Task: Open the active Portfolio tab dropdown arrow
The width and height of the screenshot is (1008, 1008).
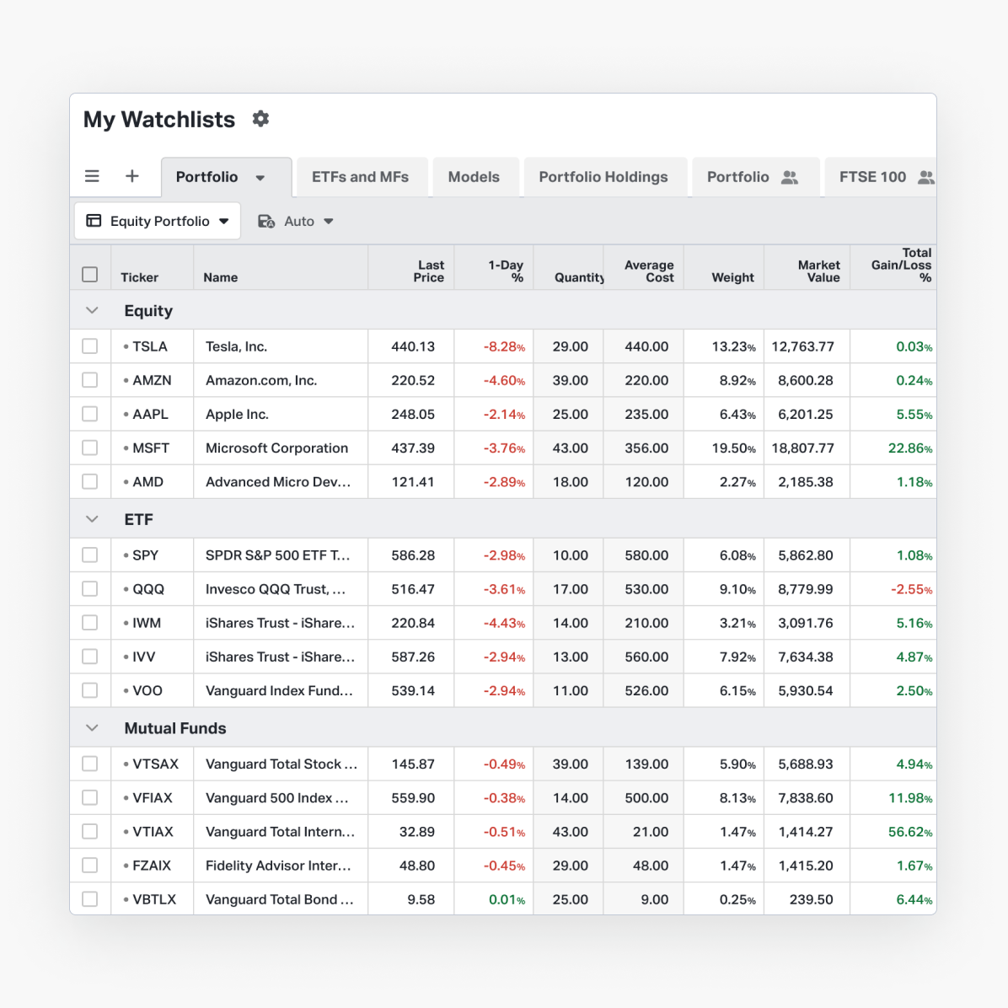Action: tap(260, 178)
